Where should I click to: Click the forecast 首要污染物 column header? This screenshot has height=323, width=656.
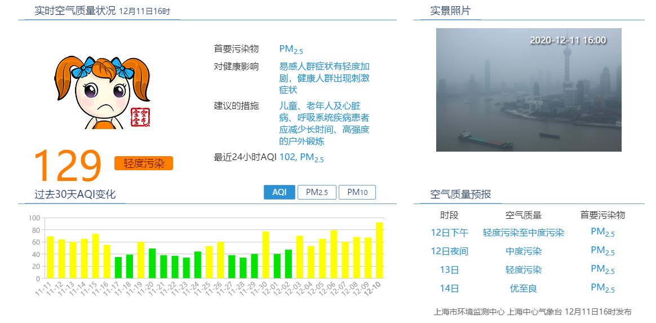602,215
